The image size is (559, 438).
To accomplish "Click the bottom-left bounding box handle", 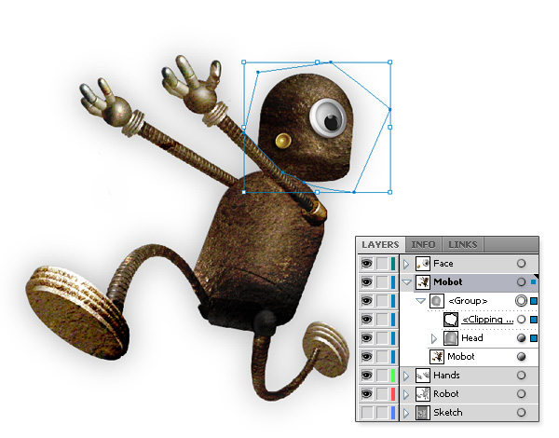I will [x=244, y=192].
